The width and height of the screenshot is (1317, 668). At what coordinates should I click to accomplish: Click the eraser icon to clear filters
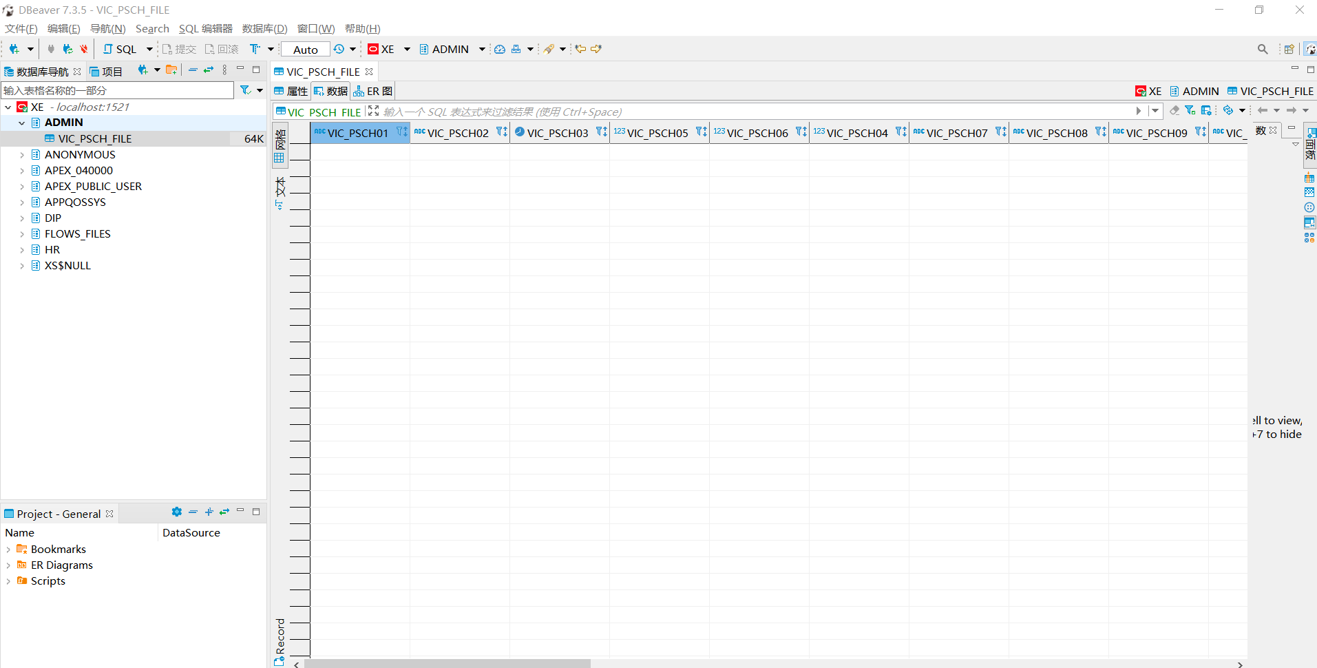click(x=1174, y=110)
